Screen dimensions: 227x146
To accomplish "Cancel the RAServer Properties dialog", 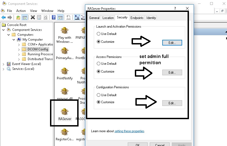I will pyautogui.click(x=160, y=144).
